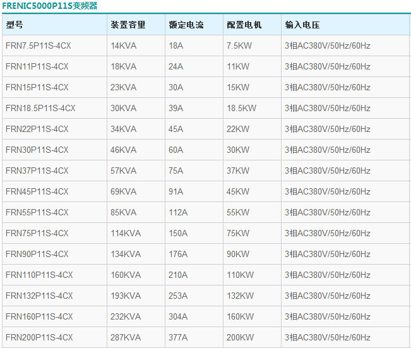The height and width of the screenshot is (348, 411).
Task: Click the 输入电压 column header
Action: 302,25
